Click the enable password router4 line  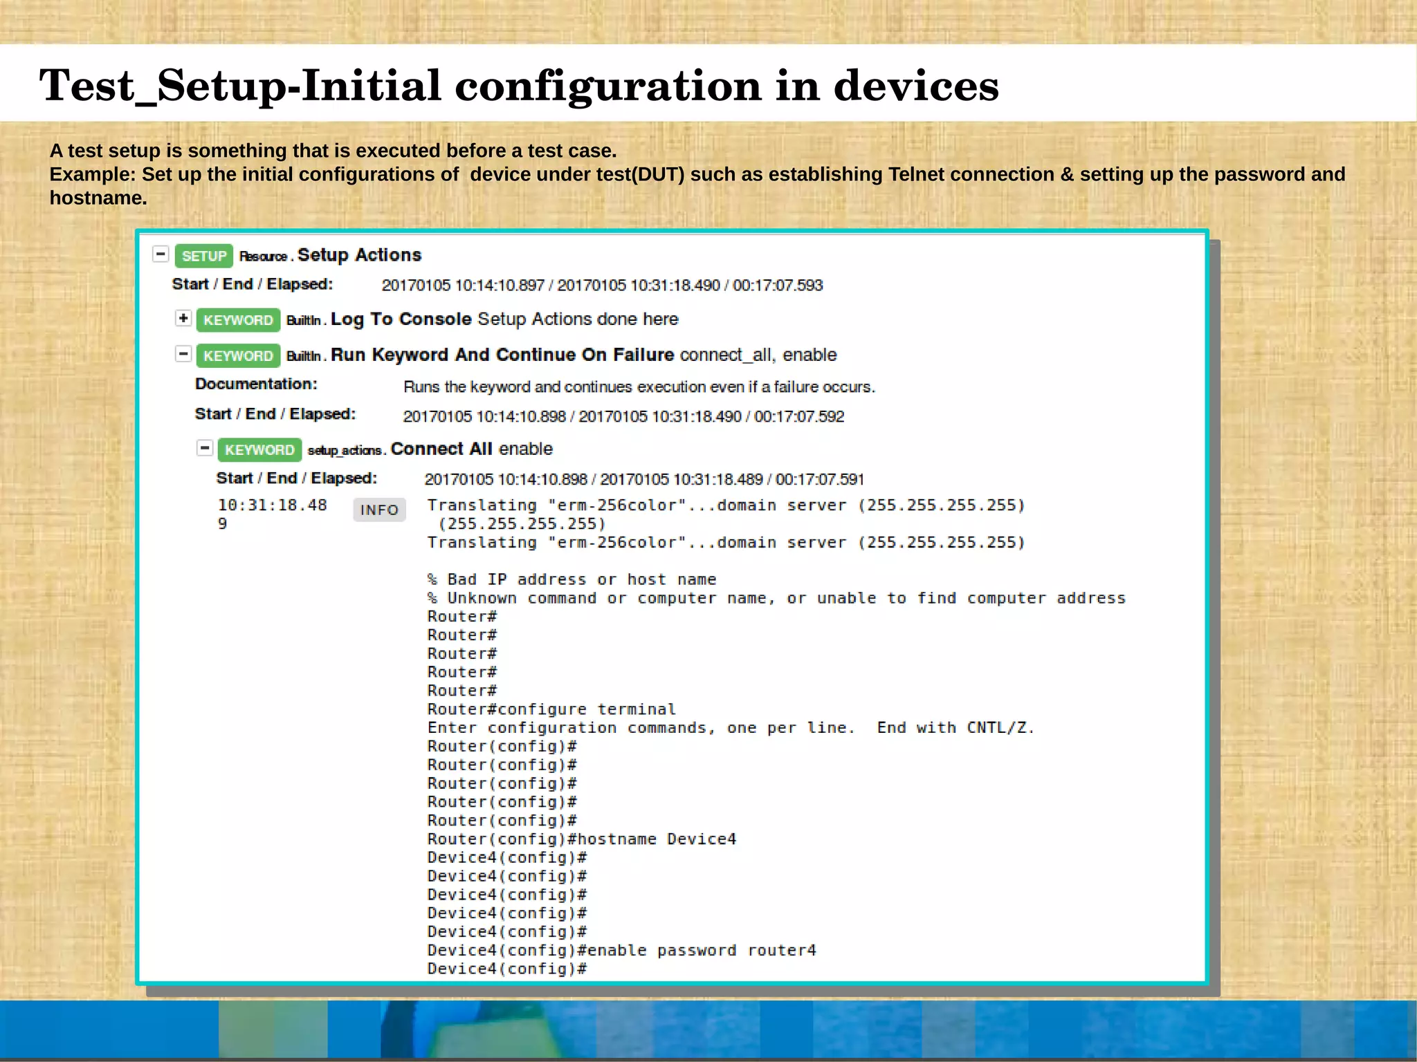621,950
